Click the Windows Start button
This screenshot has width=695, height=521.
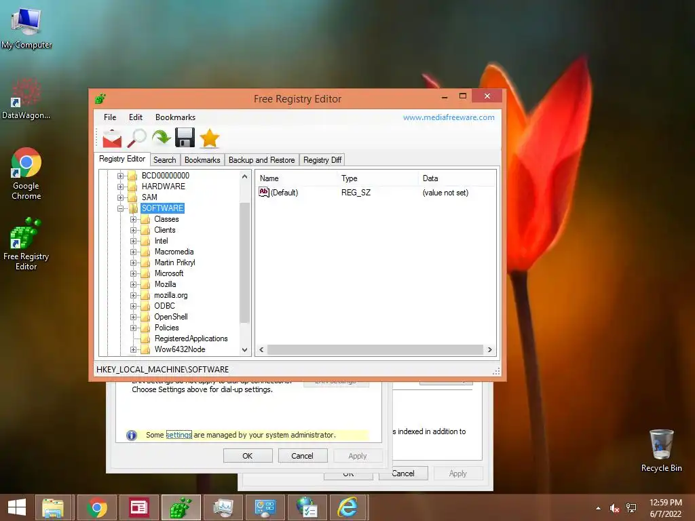(17, 507)
